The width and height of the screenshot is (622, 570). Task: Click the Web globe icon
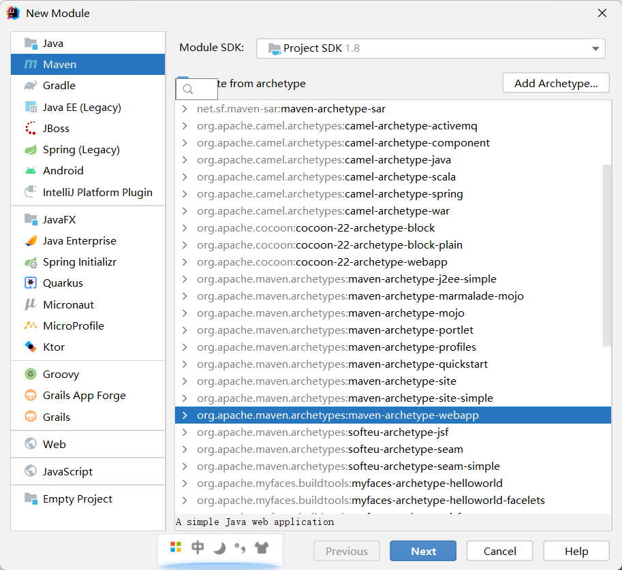point(31,443)
